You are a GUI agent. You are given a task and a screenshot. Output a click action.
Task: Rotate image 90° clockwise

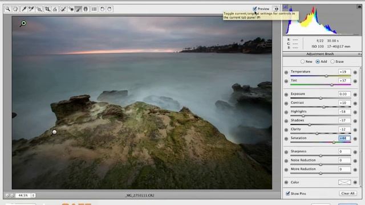109,9
